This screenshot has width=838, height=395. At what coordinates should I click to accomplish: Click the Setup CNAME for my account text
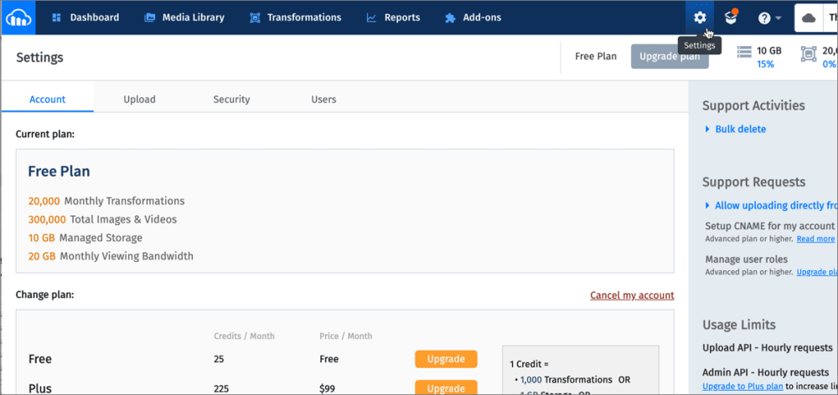coord(769,226)
